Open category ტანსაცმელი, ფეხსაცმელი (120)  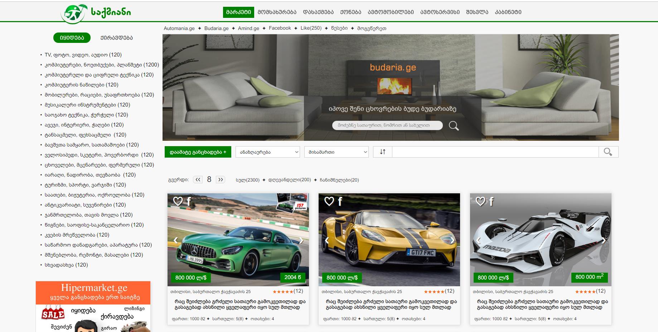click(86, 135)
